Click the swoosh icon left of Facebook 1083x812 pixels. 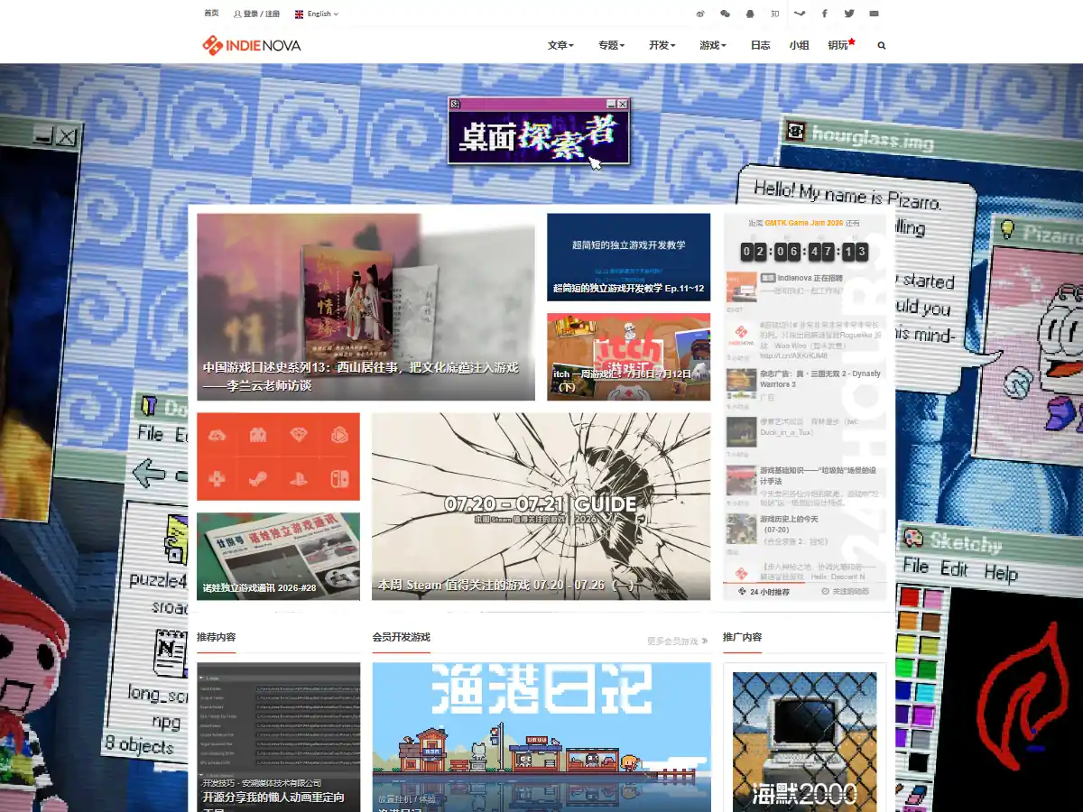(x=800, y=14)
